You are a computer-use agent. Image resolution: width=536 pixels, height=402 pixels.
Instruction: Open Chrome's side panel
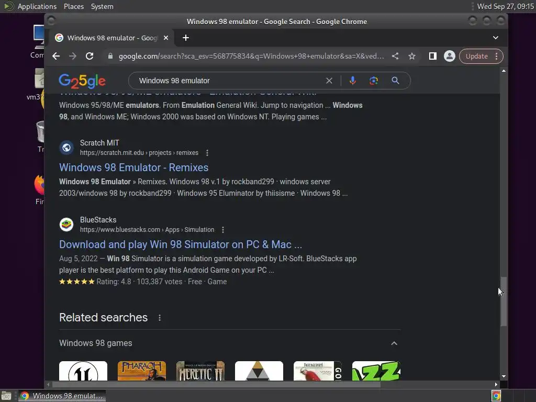433,56
